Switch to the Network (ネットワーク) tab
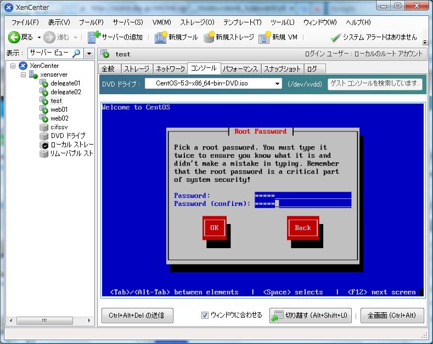The height and width of the screenshot is (344, 433). [x=170, y=68]
